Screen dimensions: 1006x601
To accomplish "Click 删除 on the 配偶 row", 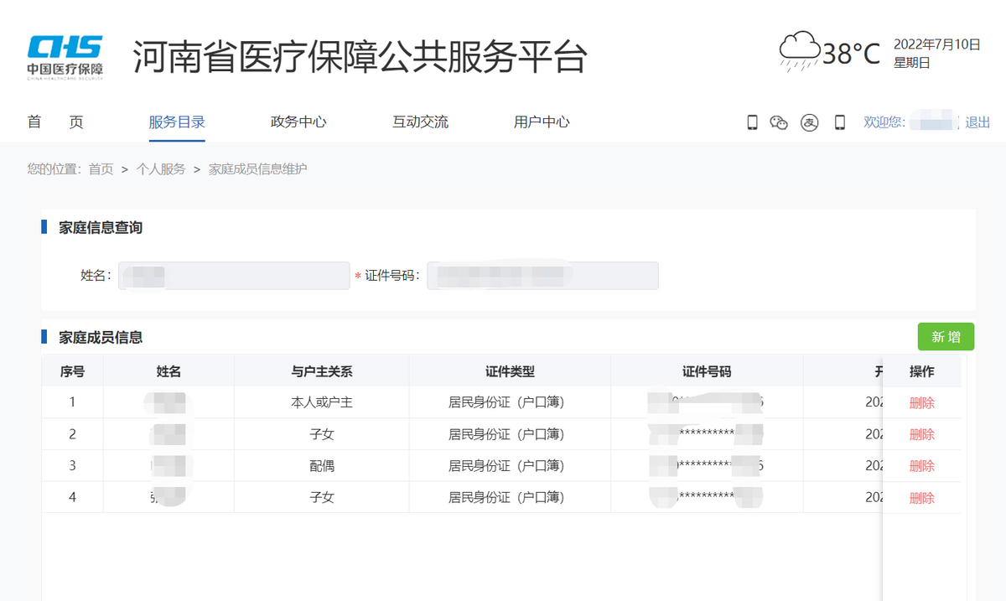I will coord(921,465).
